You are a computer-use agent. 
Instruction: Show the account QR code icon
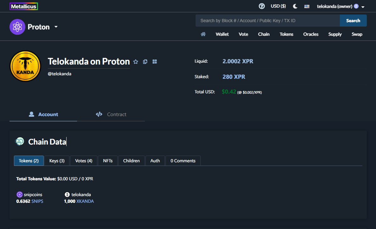(155, 62)
